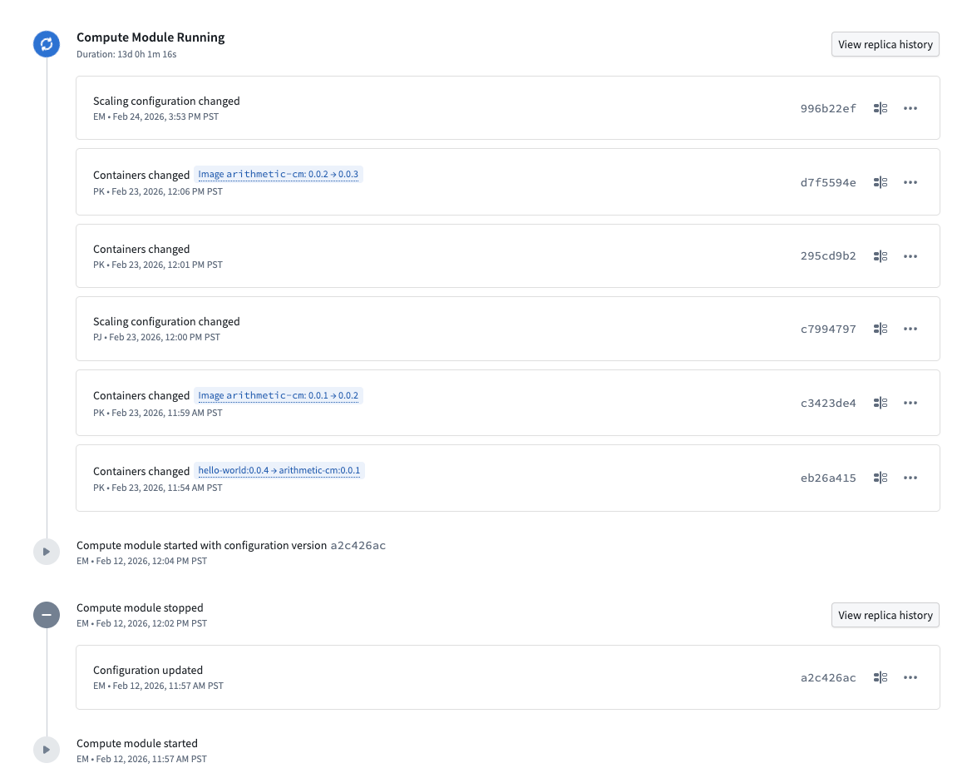View replica history for running compute module

click(885, 45)
